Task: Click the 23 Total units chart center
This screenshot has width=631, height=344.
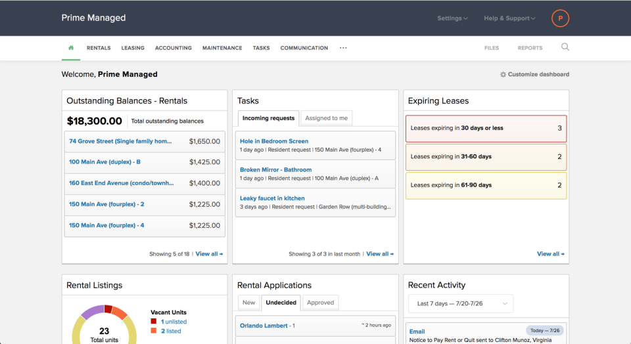Action: click(x=105, y=334)
